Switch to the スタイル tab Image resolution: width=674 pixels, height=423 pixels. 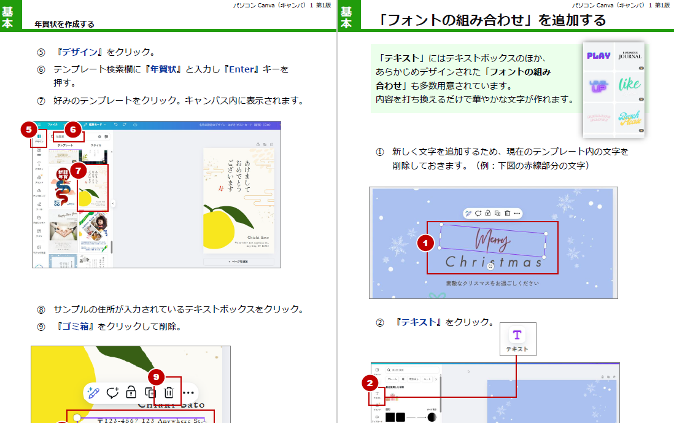pos(96,146)
